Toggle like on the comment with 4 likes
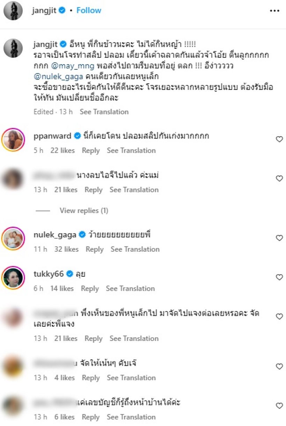Screen dimensions: 286x426 279,366
